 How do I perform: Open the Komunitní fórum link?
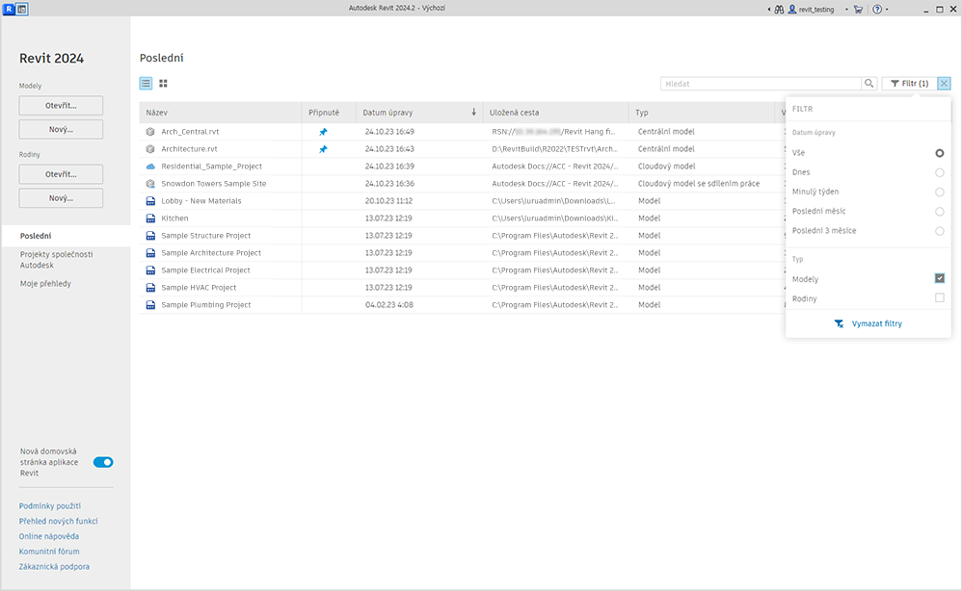tap(49, 552)
